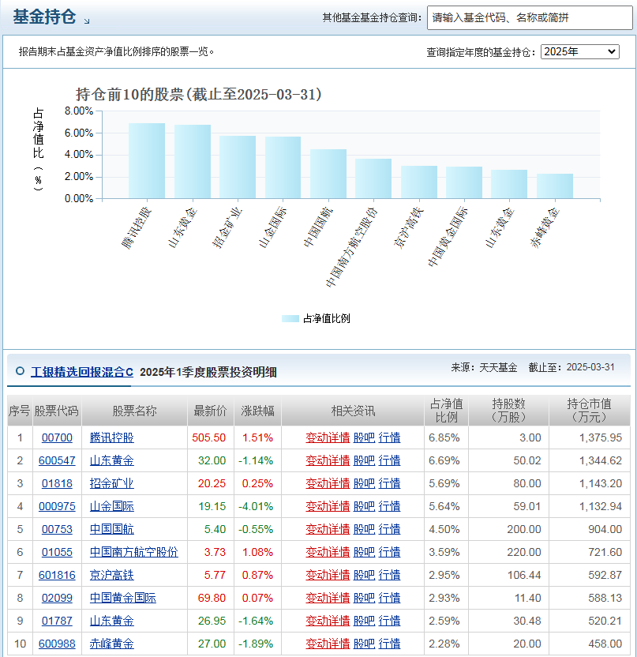
Task: Open 股吧 for 01787 山东黄金 row
Action: point(364,621)
